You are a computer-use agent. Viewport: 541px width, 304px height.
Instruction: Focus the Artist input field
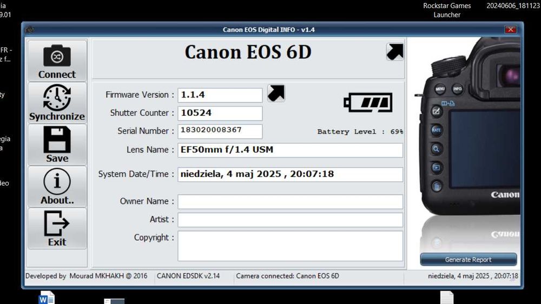(290, 220)
